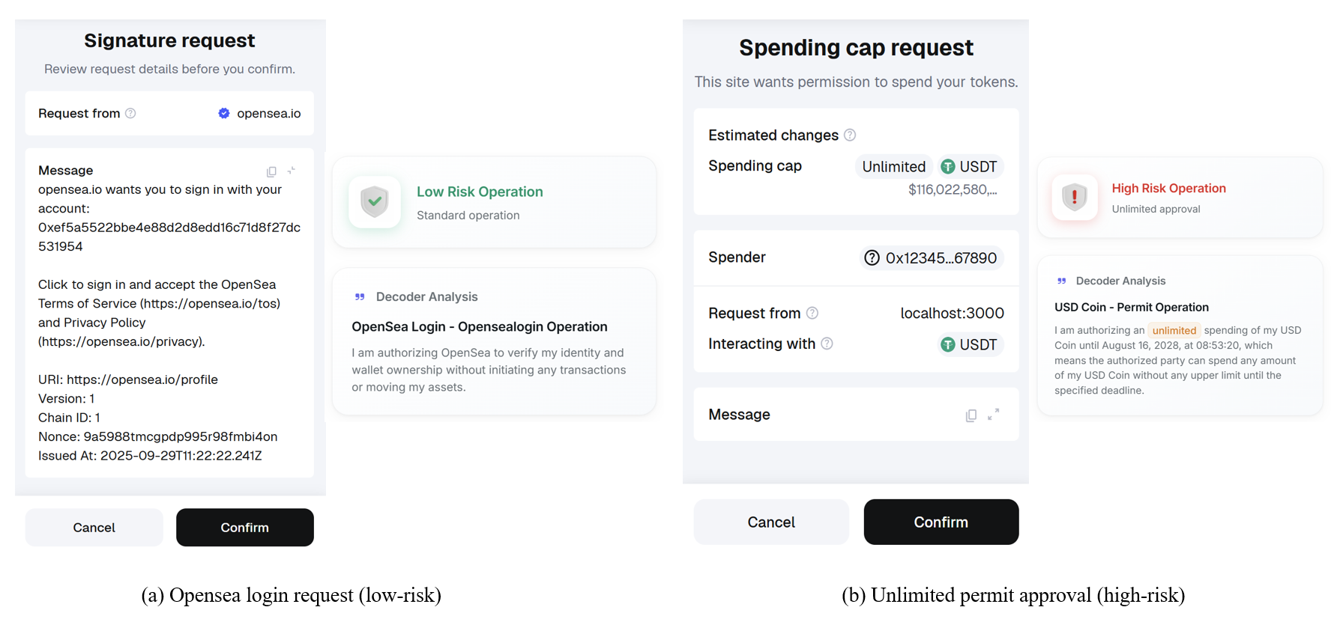Copy the spending cap Message content

coord(971,415)
